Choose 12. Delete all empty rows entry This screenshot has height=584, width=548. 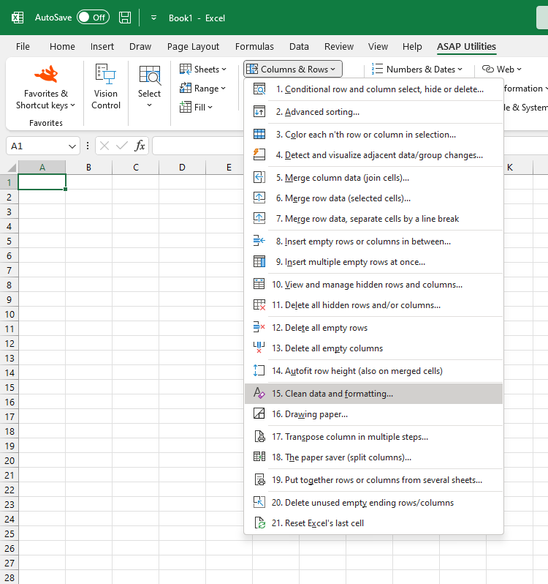point(373,328)
